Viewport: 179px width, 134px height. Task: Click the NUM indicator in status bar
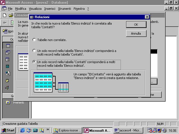click(160, 124)
